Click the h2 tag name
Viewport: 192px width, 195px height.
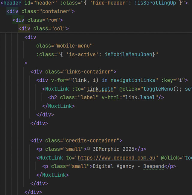tap(54, 97)
